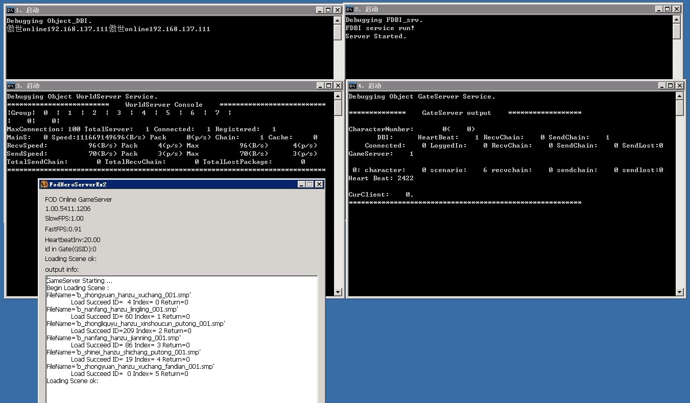Click scrollbar thumb in Object_DBI console
The image size is (690, 403).
(x=338, y=32)
